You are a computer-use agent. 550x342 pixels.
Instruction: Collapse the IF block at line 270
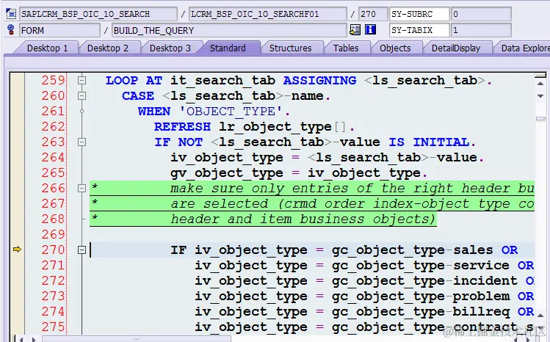click(82, 250)
